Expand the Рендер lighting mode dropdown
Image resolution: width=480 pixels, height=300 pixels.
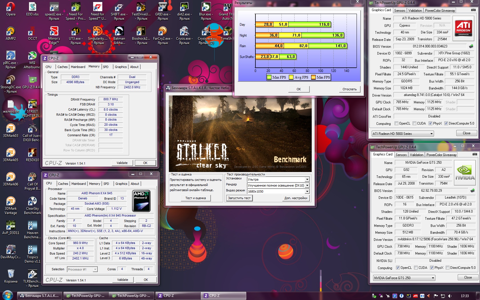(278, 185)
